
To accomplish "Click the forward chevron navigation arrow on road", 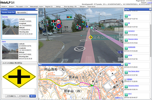I will 80,49.
